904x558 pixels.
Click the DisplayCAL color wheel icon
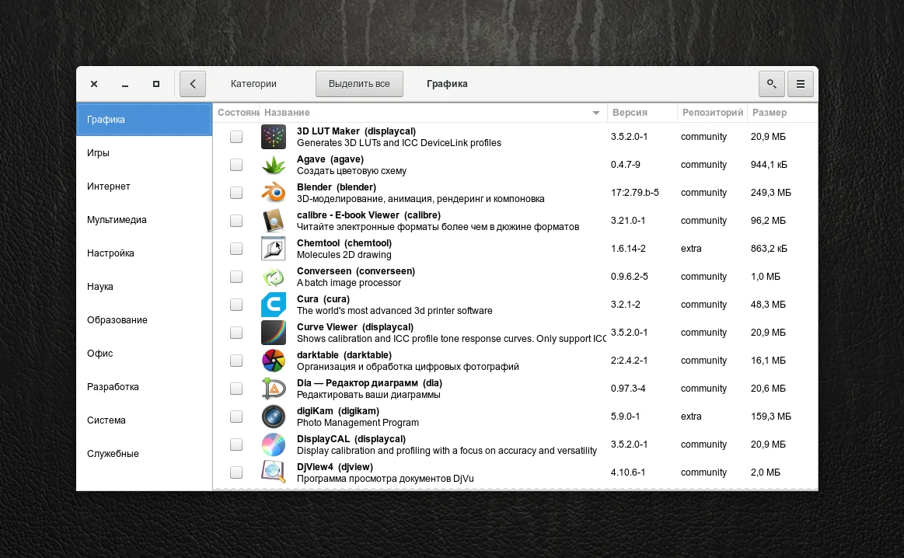point(274,445)
